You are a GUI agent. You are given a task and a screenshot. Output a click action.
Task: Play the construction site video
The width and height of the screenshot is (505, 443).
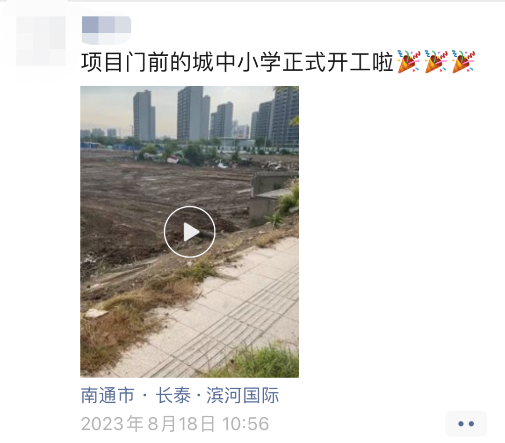click(189, 232)
